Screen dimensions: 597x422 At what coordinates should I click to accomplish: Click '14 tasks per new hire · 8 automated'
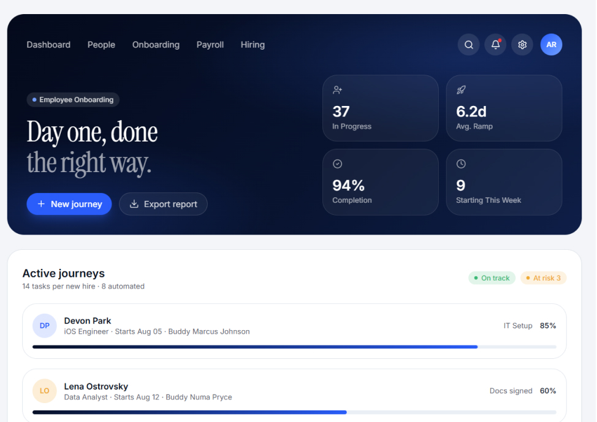83,286
